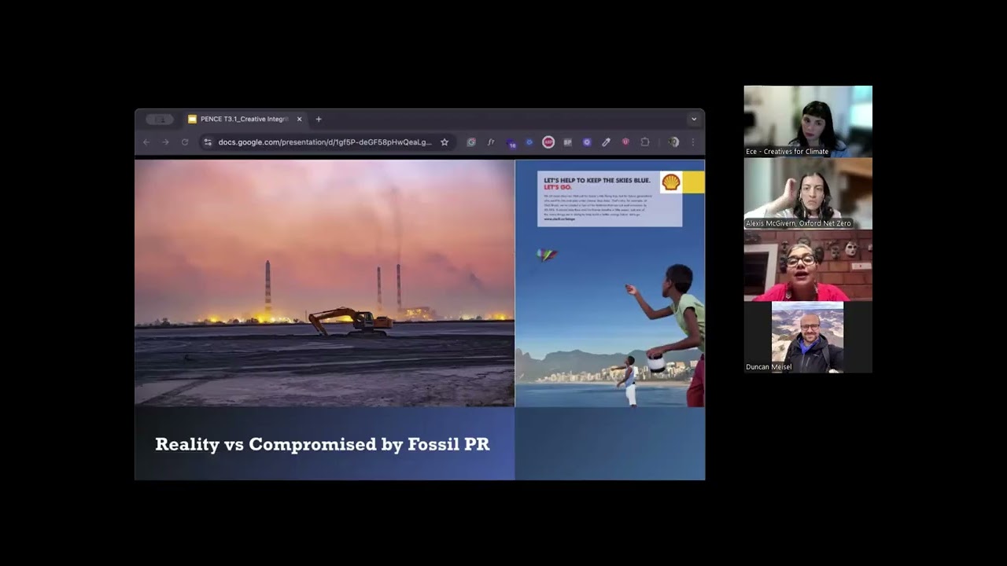Select the PENCE T3.1_Creative Integrity tab

(x=245, y=119)
